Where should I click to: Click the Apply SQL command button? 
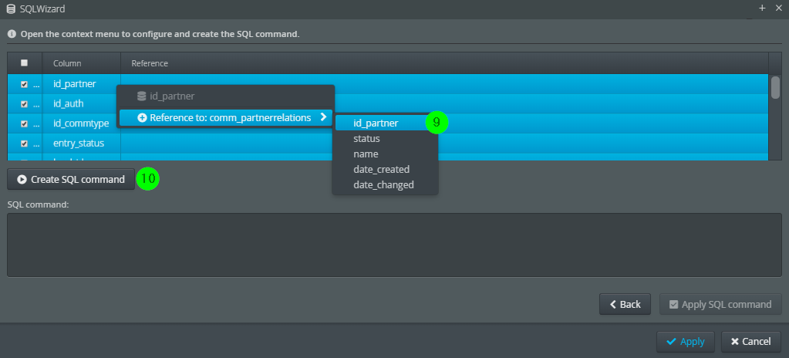click(x=720, y=304)
